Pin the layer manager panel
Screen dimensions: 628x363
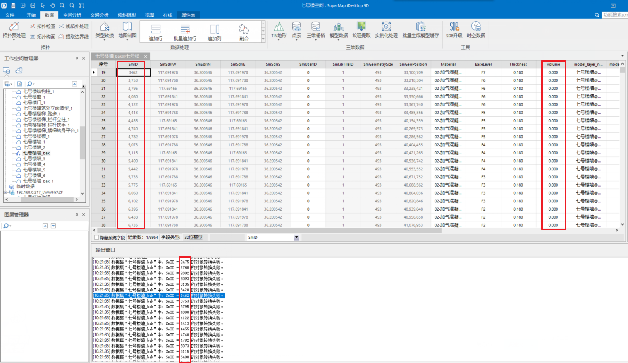[77, 214]
